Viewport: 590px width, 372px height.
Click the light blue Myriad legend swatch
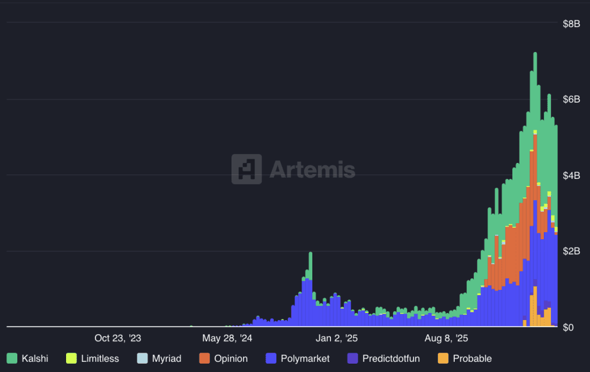tap(142, 359)
